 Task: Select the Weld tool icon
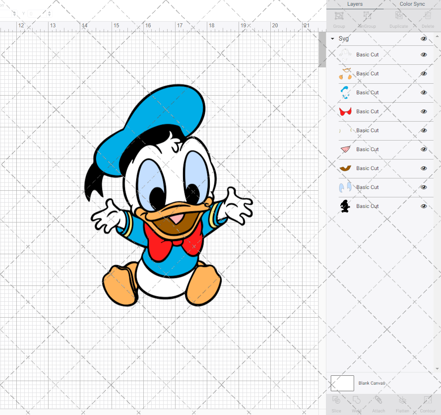pyautogui.click(x=356, y=400)
